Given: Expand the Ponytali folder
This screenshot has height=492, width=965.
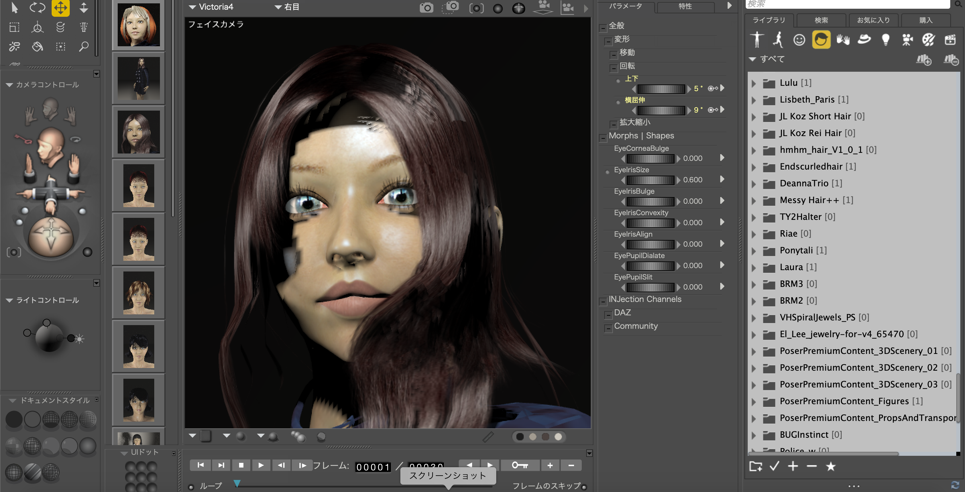Looking at the screenshot, I should [754, 251].
